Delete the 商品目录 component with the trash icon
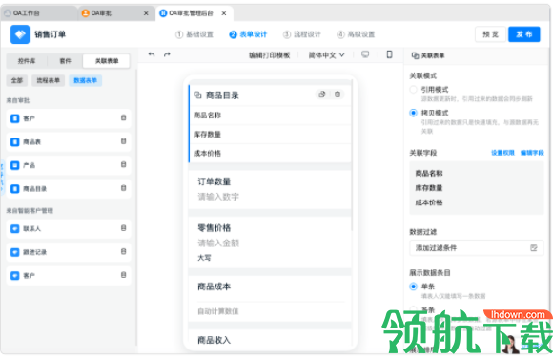Image resolution: width=553 pixels, height=360 pixels. 338,95
